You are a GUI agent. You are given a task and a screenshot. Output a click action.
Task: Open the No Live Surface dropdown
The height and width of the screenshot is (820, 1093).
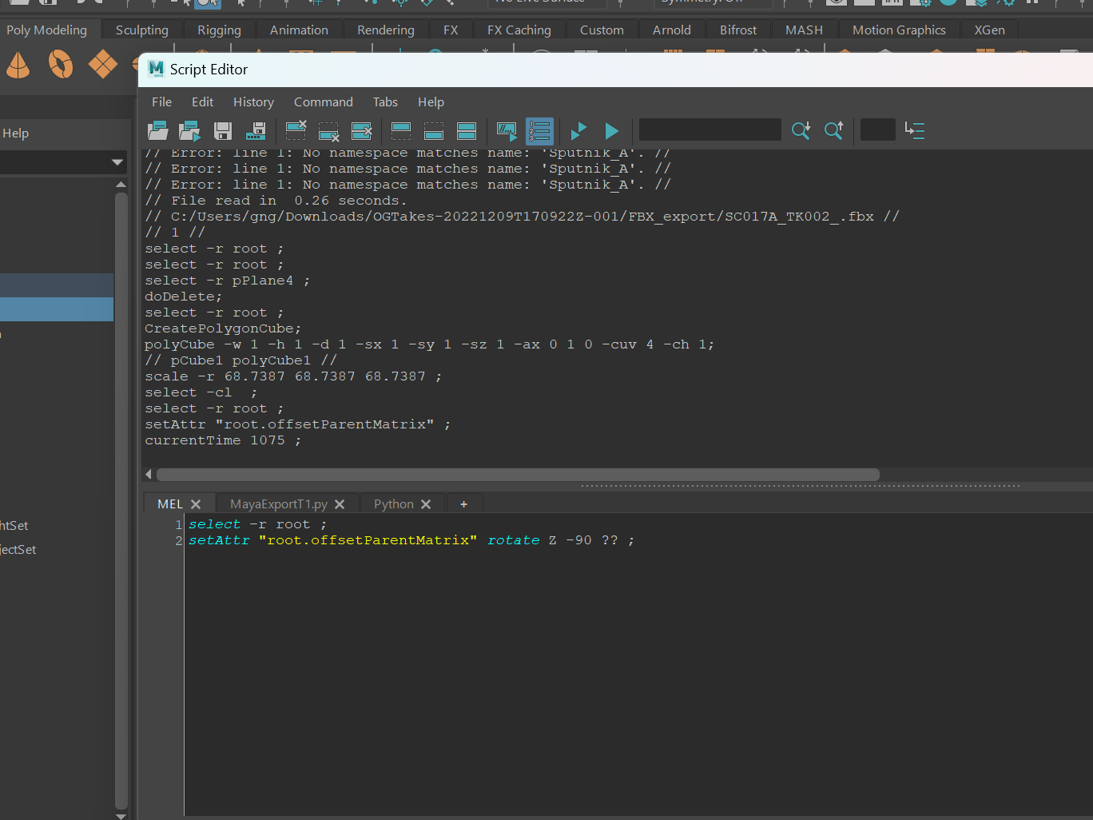point(546,2)
